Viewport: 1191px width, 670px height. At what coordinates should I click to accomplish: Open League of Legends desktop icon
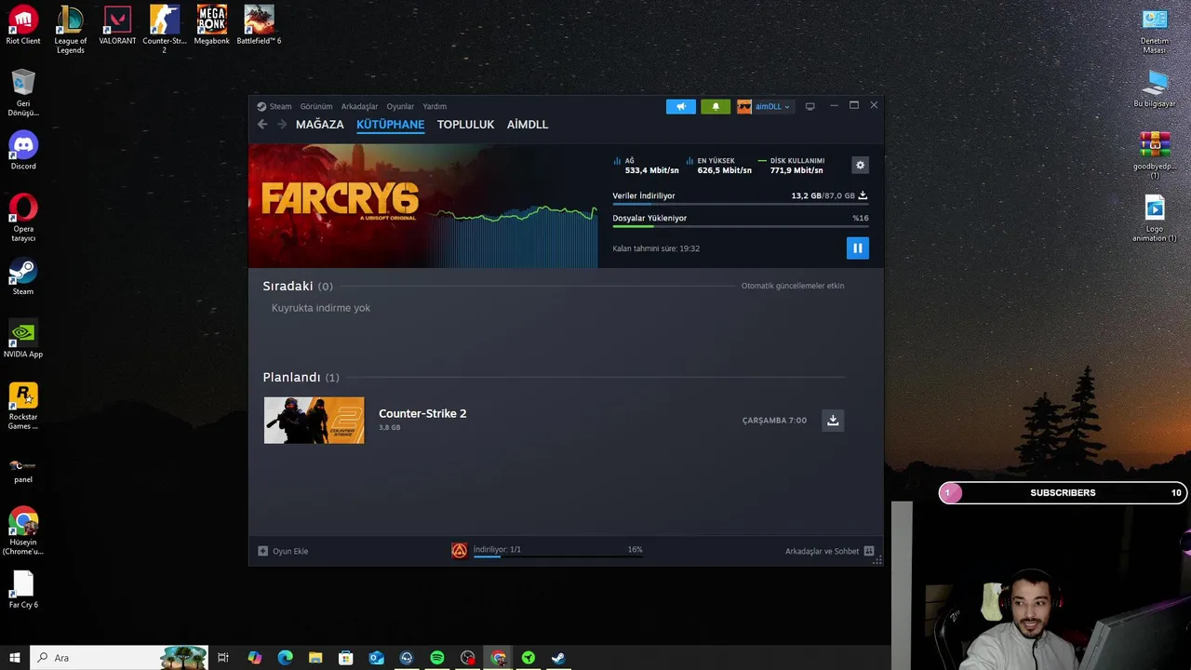pyautogui.click(x=71, y=30)
